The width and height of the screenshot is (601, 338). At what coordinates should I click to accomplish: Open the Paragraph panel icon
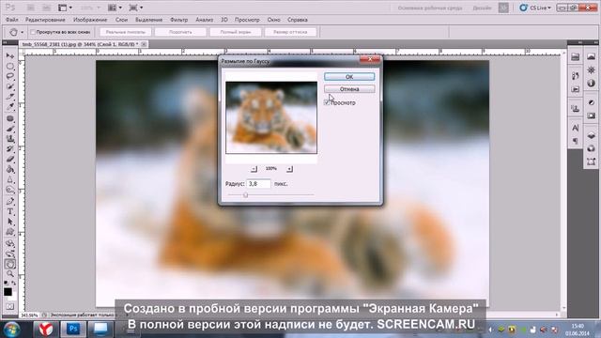[x=576, y=141]
